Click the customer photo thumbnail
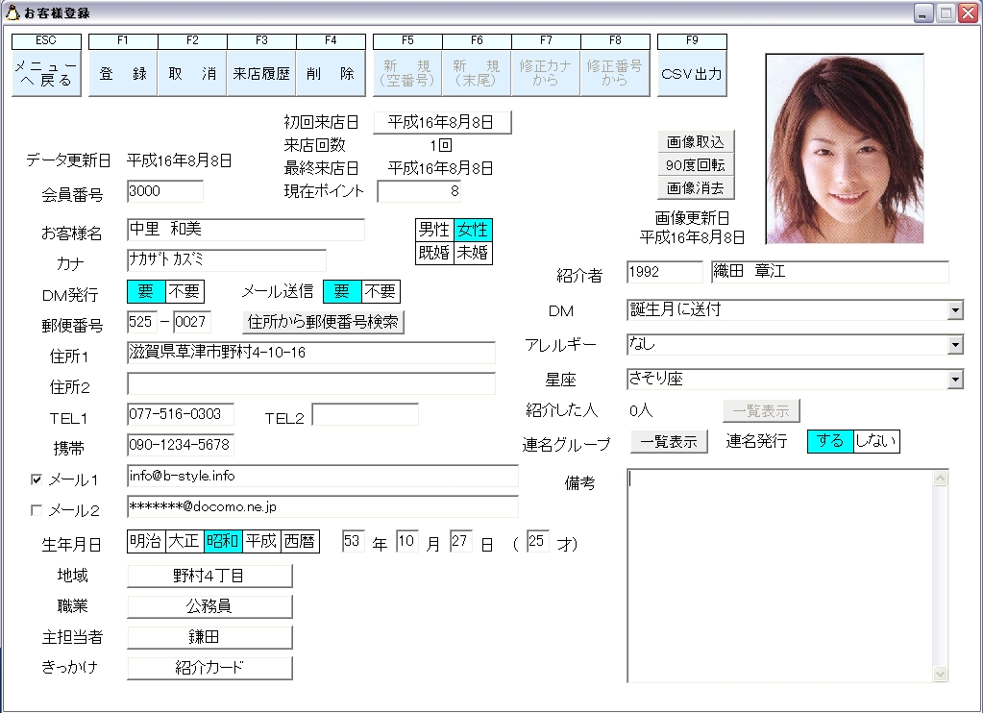This screenshot has height=713, width=983. 845,149
